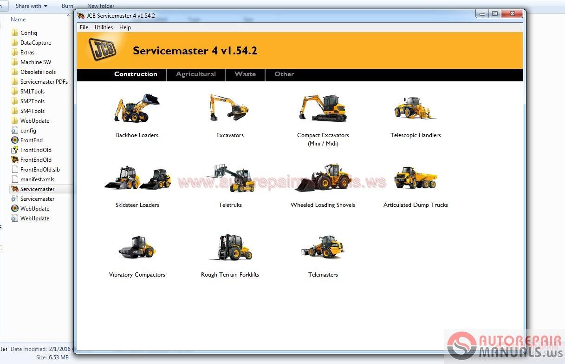This screenshot has width=565, height=364.
Task: Select the second Servicemaster file entry
Action: [37, 199]
